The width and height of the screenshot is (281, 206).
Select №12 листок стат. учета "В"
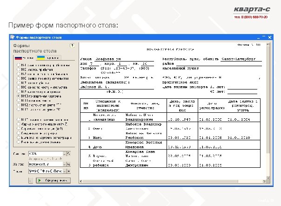[x=18, y=109]
